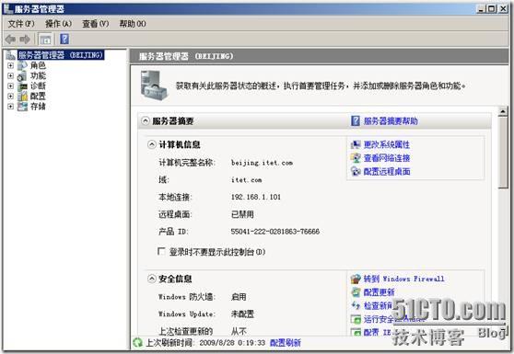514x354 pixels.
Task: Click the 配置 IE ESC icon
Action: tap(356, 332)
